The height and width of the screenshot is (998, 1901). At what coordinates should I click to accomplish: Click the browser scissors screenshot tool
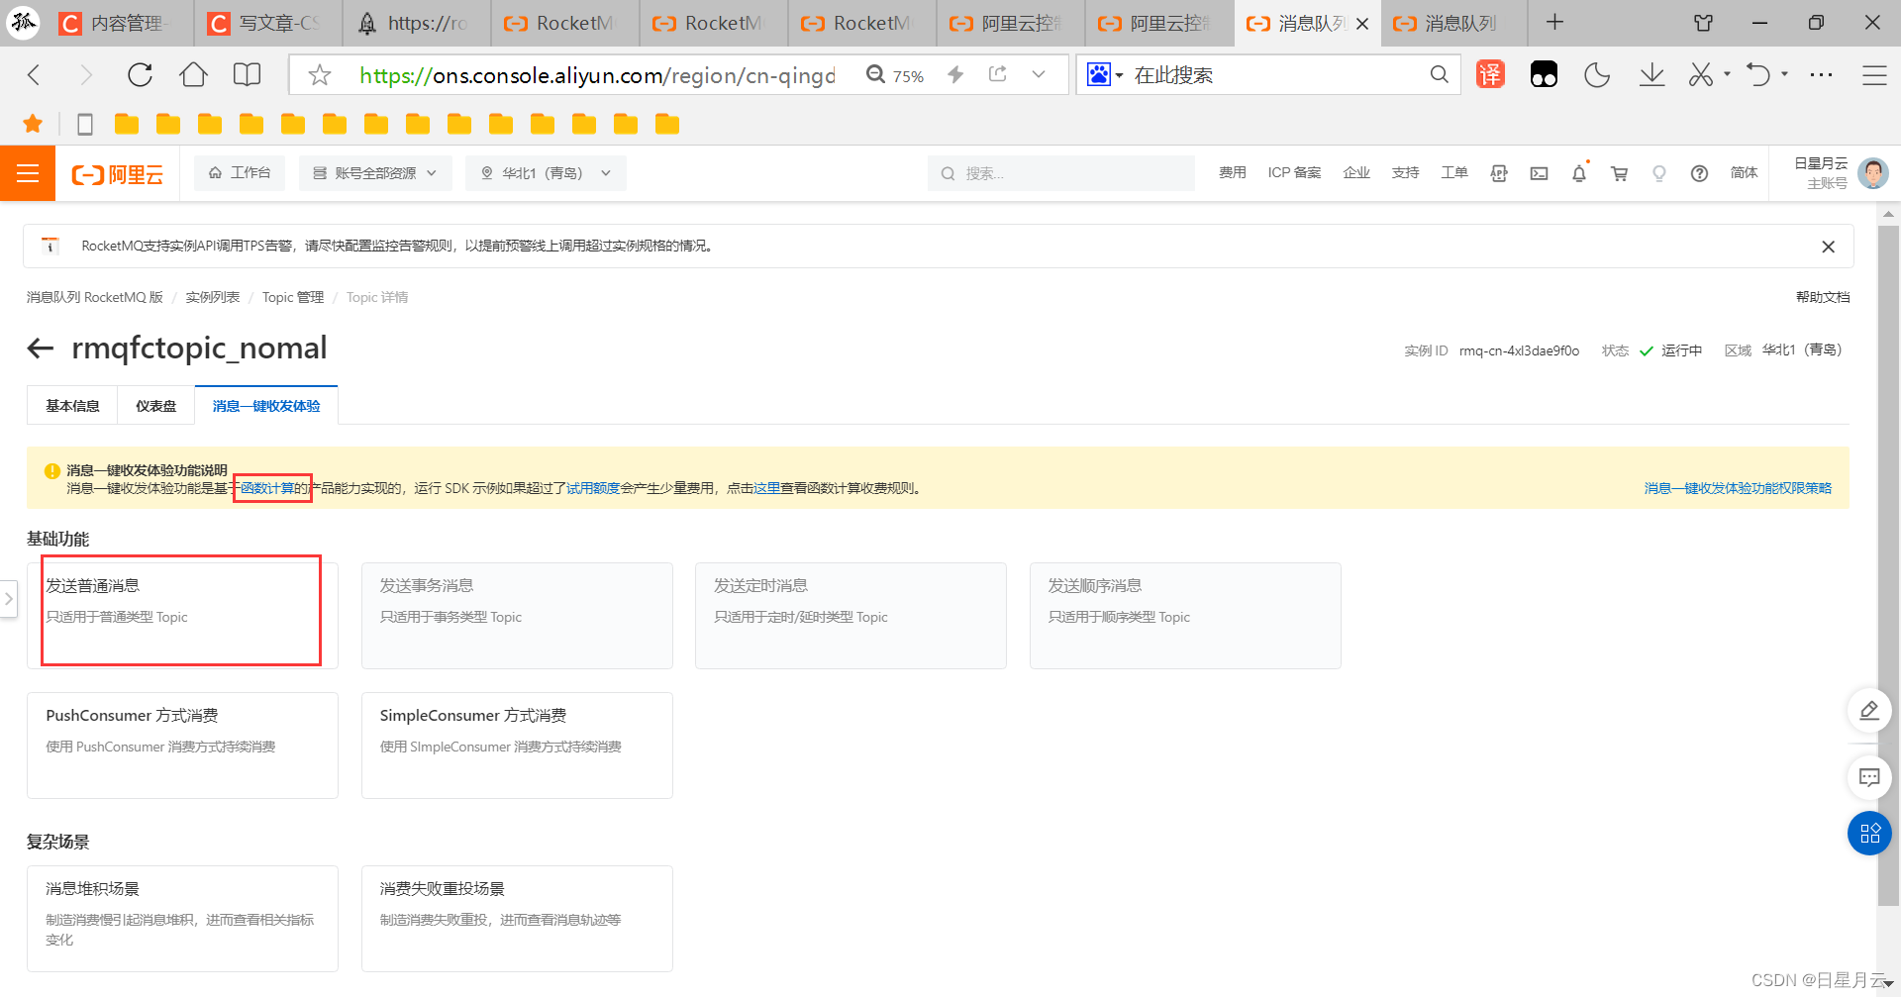[x=1701, y=74]
